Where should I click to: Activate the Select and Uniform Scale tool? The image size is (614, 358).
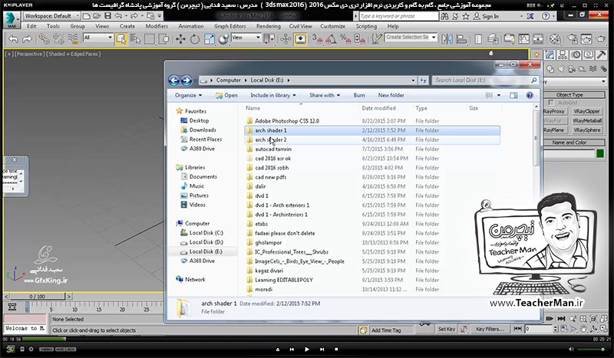coord(209,39)
